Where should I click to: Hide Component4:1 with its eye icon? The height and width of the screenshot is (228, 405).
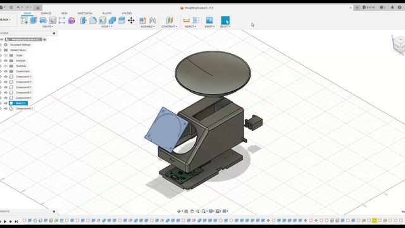(x=6, y=87)
